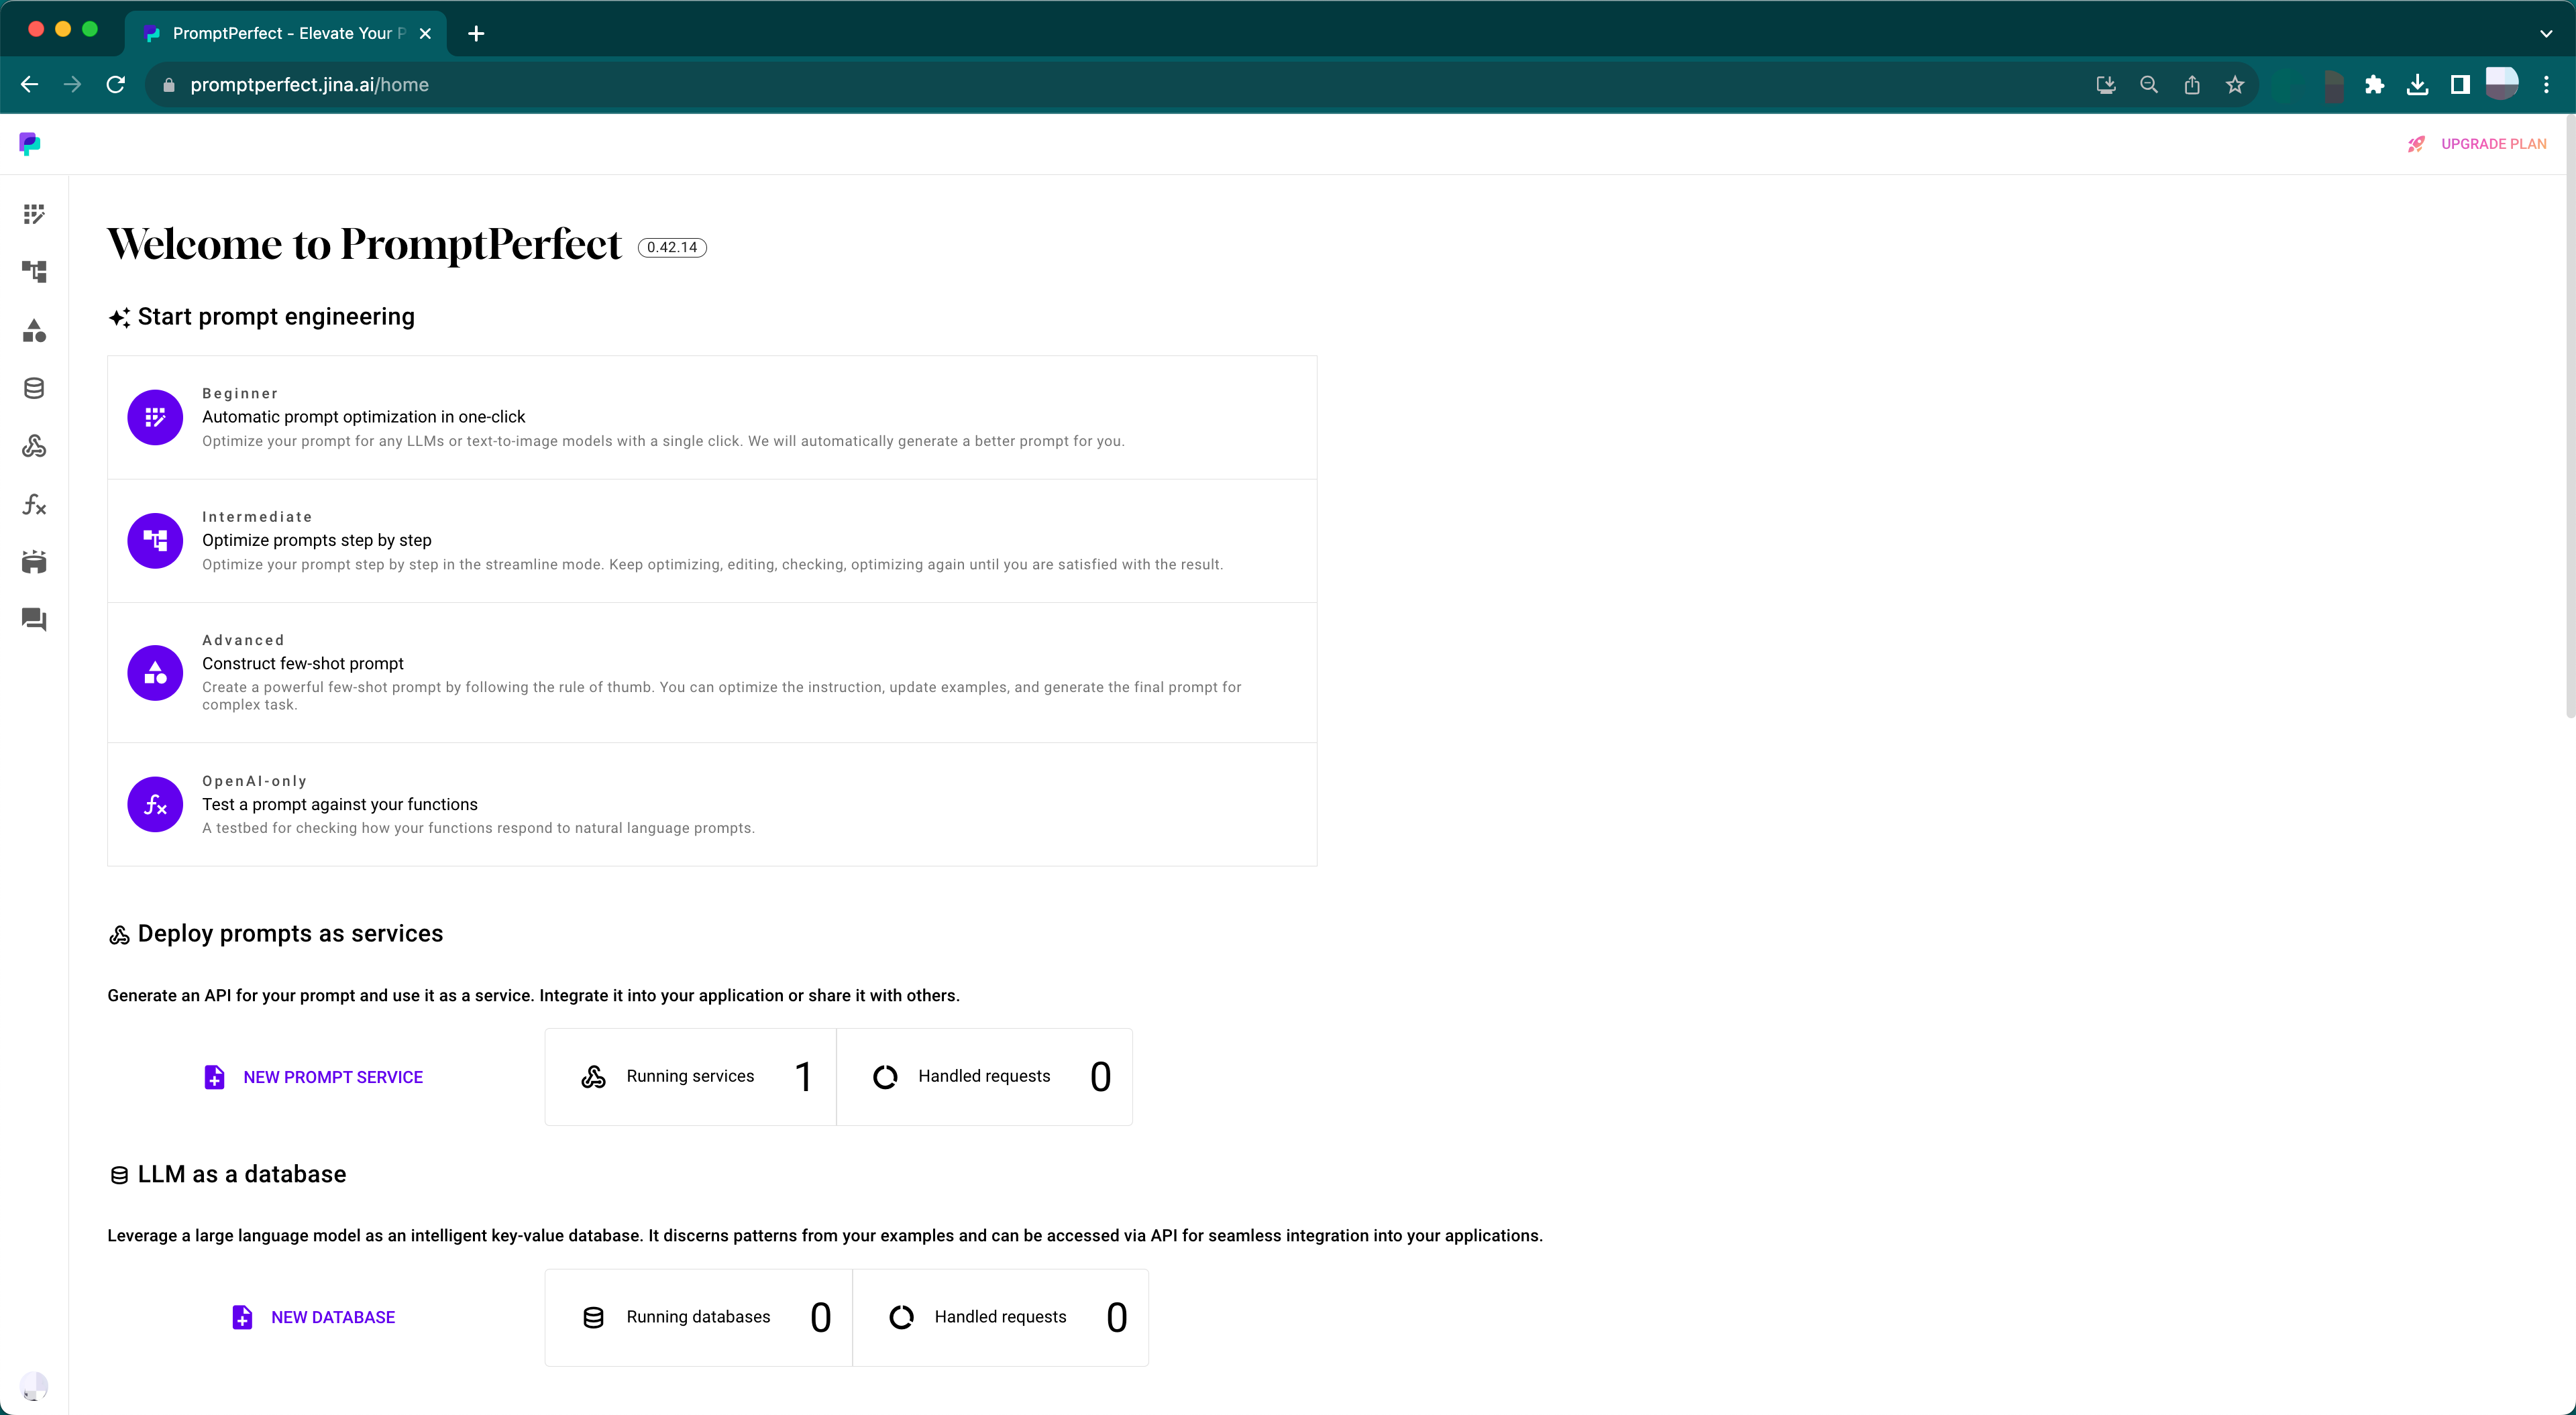Open the arena sidebar icon above the chat icon

click(x=34, y=562)
